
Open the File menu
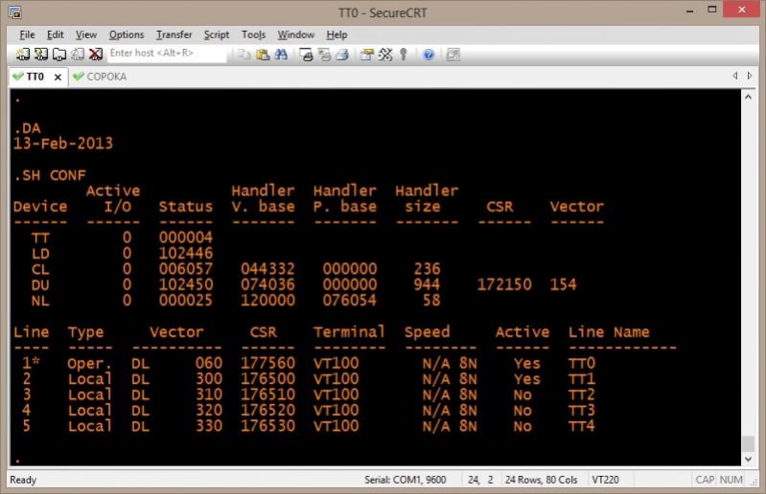pos(27,34)
